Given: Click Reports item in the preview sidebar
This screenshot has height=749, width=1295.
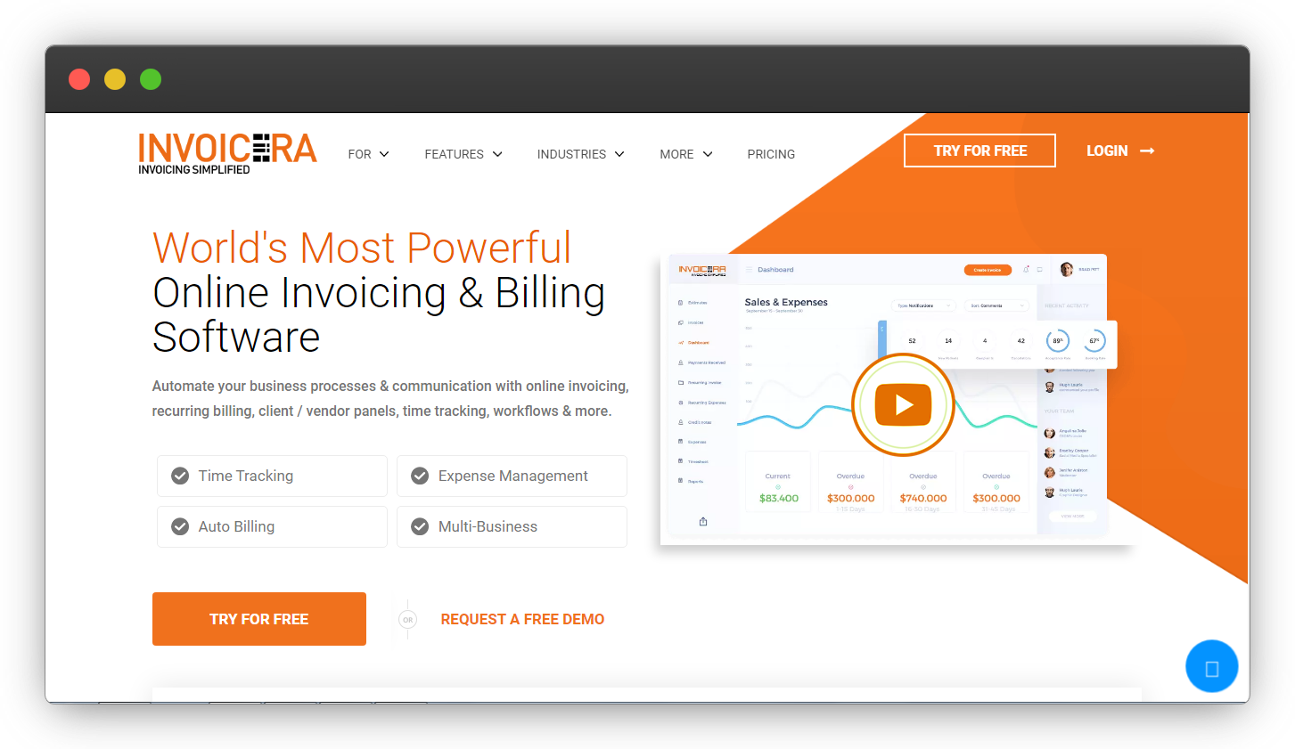Looking at the screenshot, I should (x=691, y=481).
